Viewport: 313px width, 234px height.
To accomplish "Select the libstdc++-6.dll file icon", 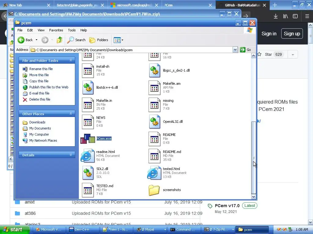I will click(x=88, y=87).
